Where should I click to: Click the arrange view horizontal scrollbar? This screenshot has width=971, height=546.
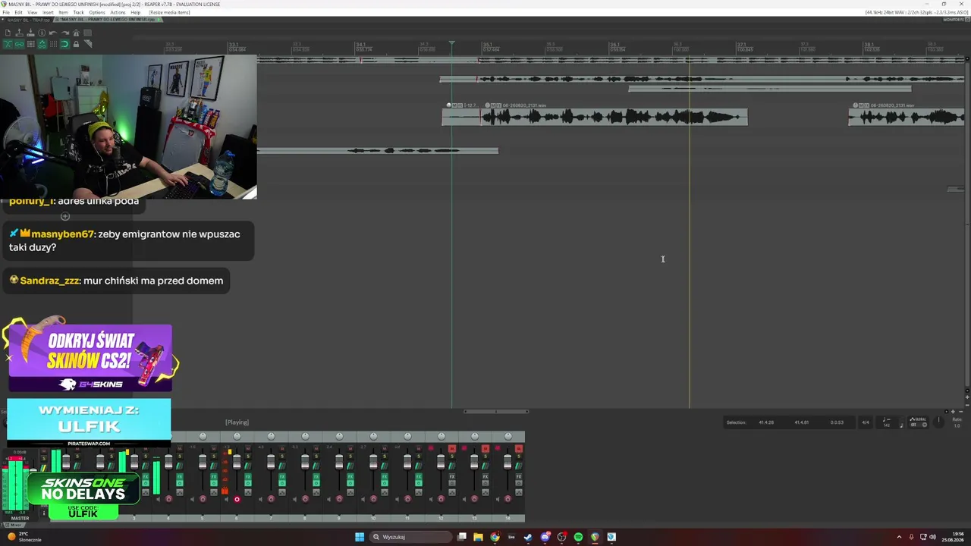tap(496, 412)
